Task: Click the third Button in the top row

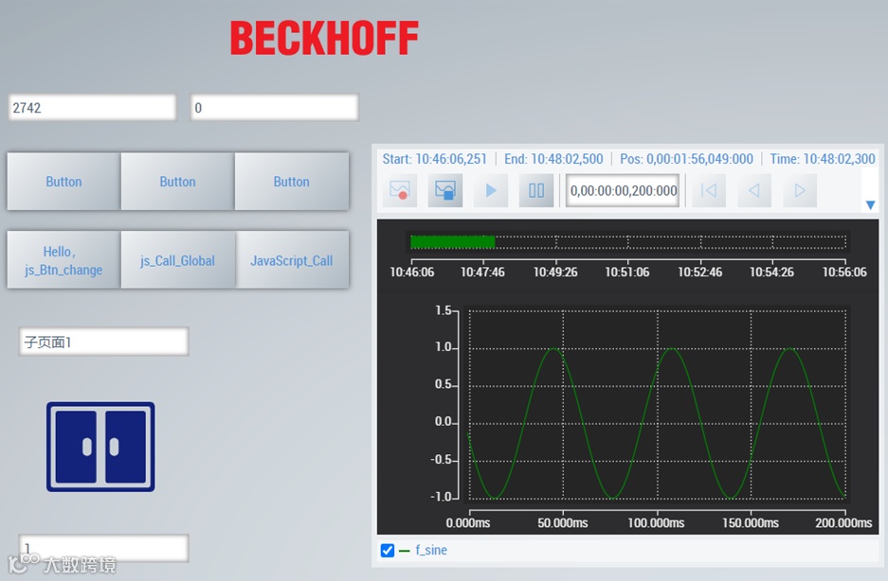Action: (x=292, y=182)
